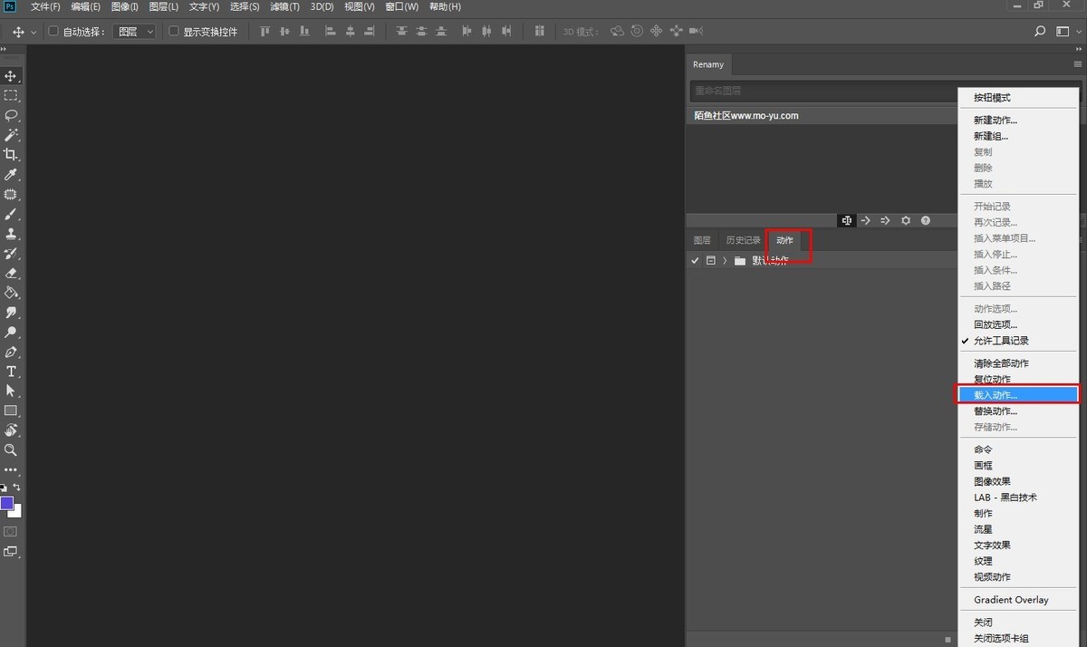Open the Renamy help question icon
1087x647 pixels.
[x=925, y=220]
